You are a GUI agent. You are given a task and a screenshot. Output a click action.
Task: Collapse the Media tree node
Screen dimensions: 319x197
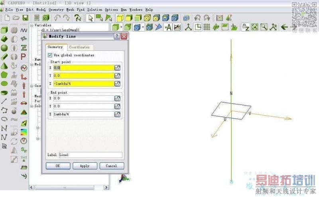coord(32,65)
